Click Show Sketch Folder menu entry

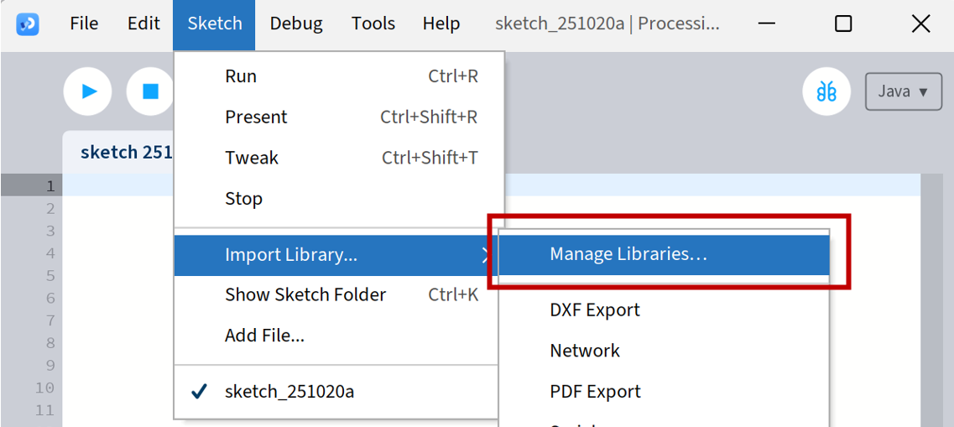[x=305, y=294]
